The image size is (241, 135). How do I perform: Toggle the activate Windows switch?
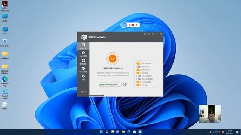click(x=139, y=63)
